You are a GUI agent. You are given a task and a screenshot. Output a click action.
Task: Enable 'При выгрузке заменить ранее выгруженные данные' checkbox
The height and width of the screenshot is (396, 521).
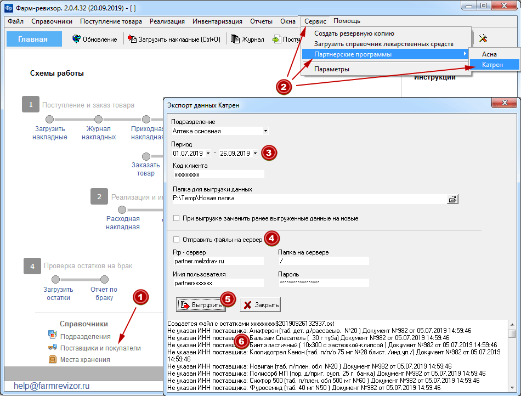[x=177, y=218]
